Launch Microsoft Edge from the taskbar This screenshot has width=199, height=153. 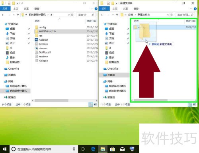click(93, 149)
